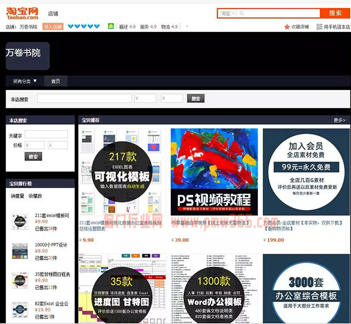The width and height of the screenshot is (351, 324).
Task: Click the 描述 4.9 rating
Action: click(x=127, y=27)
